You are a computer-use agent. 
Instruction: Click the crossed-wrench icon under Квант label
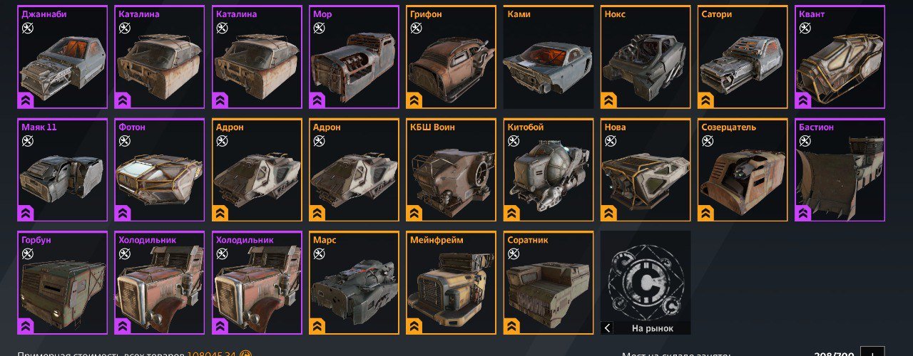click(x=805, y=28)
